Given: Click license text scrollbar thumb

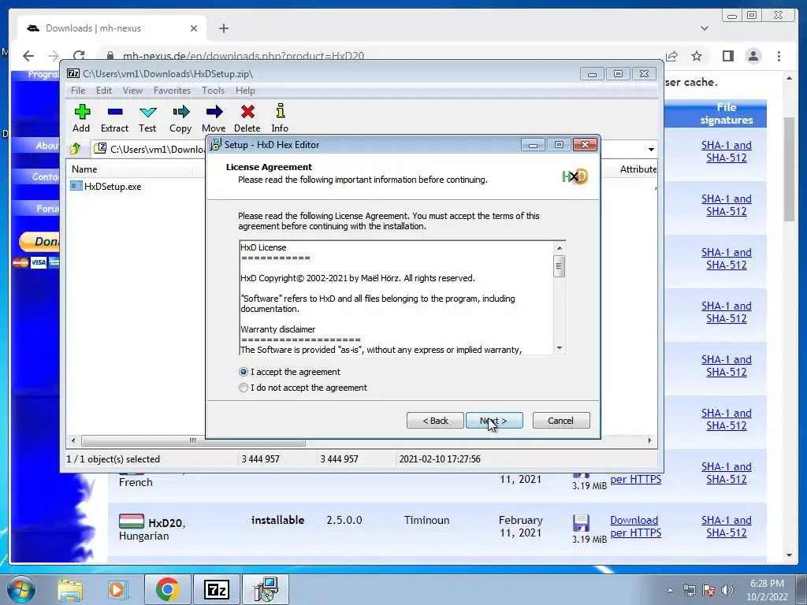Looking at the screenshot, I should click(x=560, y=266).
